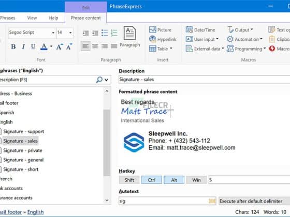
Task: Click the increase indent icon
Action: (x=95, y=33)
